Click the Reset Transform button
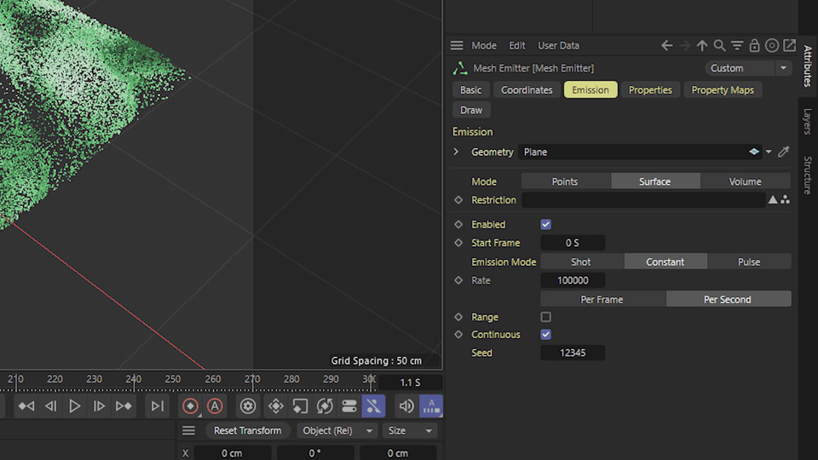Screen dimensions: 818x460 tap(247, 431)
